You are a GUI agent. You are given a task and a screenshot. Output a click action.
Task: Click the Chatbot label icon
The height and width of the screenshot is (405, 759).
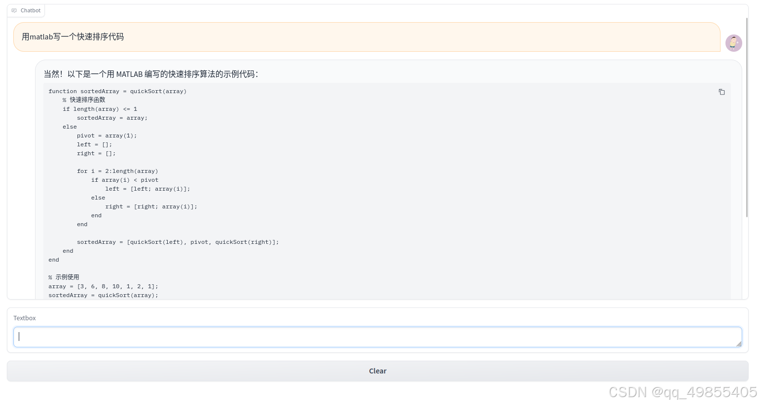pyautogui.click(x=14, y=10)
